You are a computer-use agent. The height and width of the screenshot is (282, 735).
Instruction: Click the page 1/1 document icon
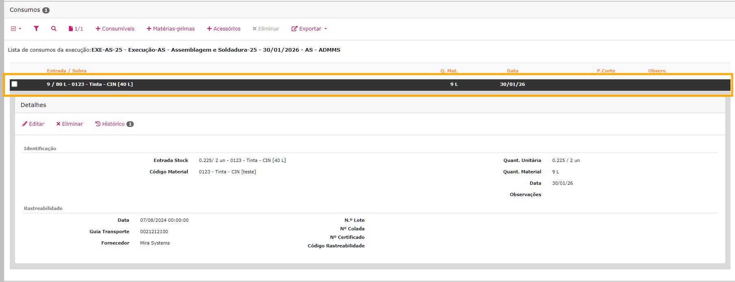point(71,28)
